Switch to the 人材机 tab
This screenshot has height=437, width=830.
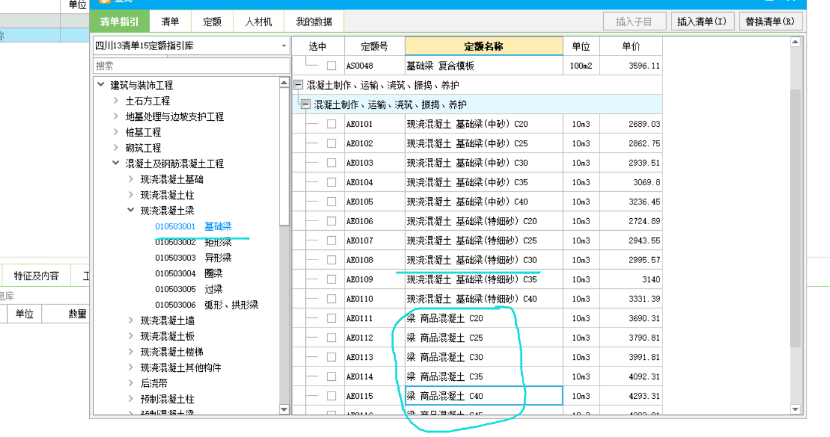click(259, 22)
